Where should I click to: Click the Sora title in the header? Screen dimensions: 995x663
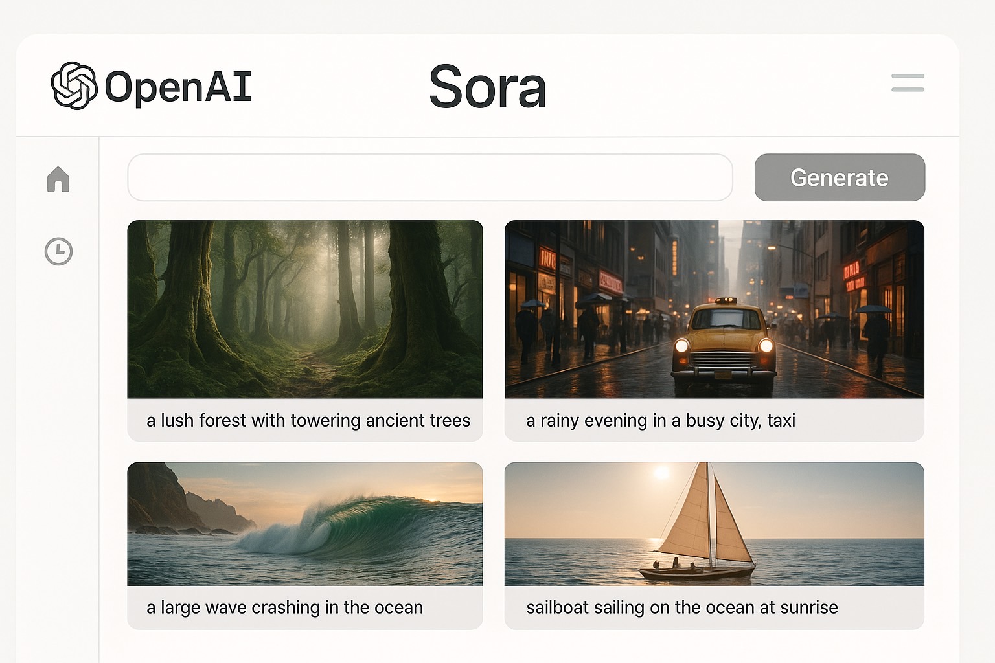[488, 87]
